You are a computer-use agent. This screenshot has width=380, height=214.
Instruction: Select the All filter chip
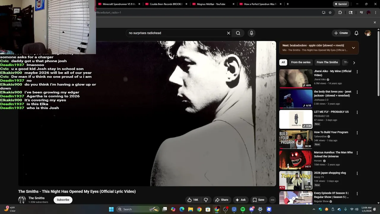coord(283,62)
